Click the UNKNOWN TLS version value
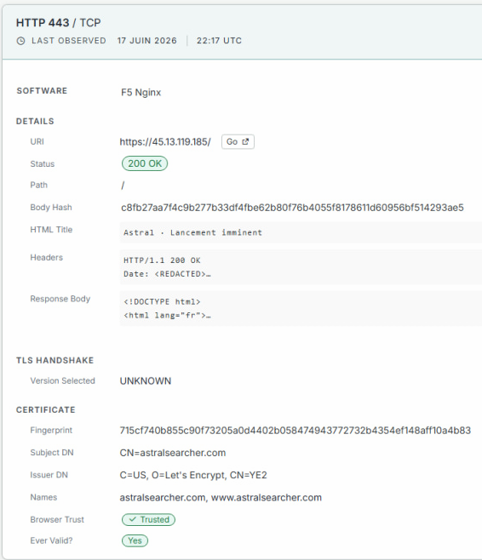 pyautogui.click(x=146, y=381)
